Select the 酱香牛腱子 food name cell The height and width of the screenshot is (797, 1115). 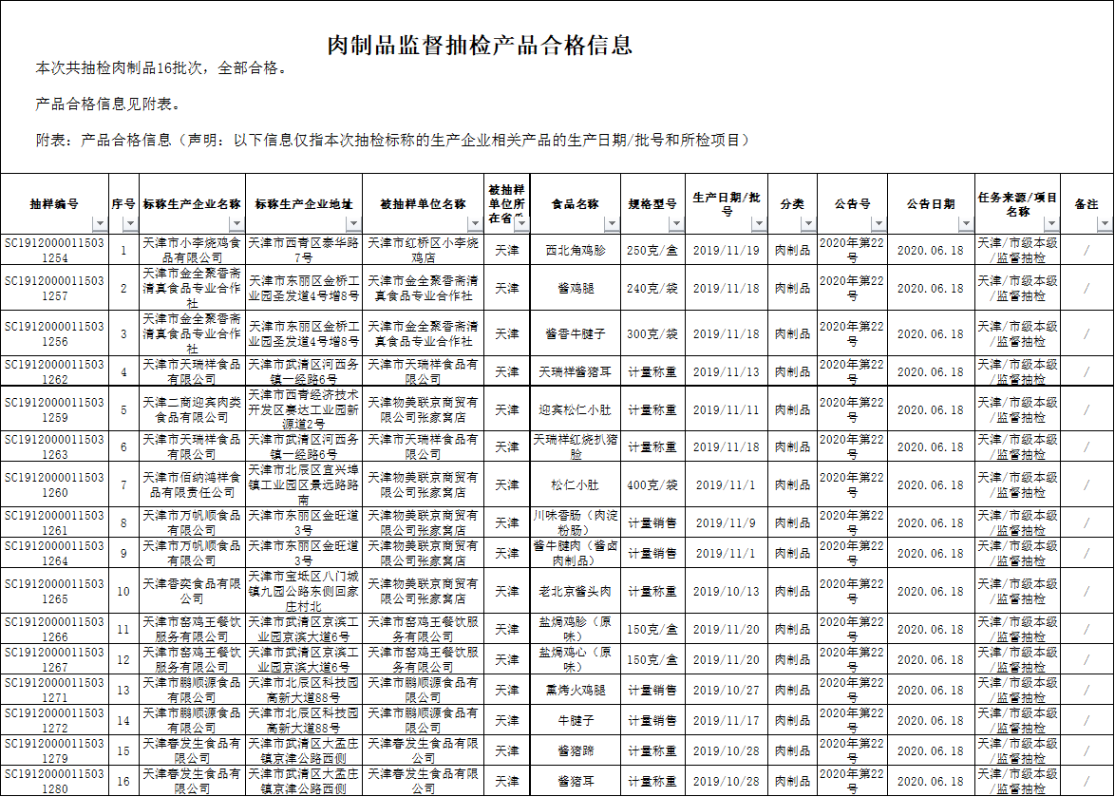coord(575,334)
